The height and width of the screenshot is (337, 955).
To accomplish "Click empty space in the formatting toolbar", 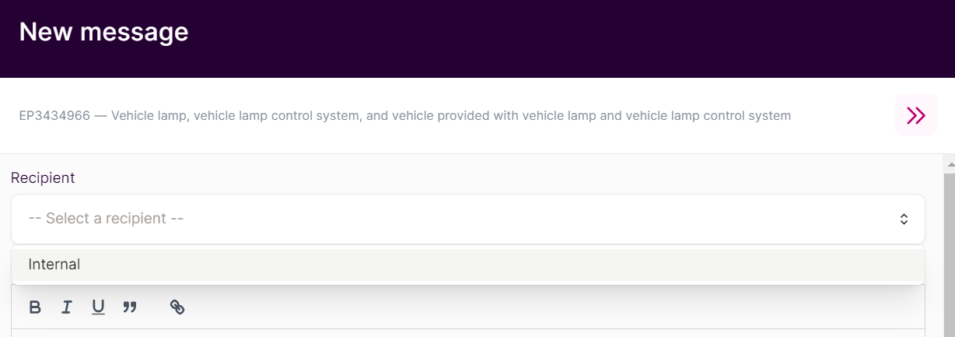I will pyautogui.click(x=544, y=307).
